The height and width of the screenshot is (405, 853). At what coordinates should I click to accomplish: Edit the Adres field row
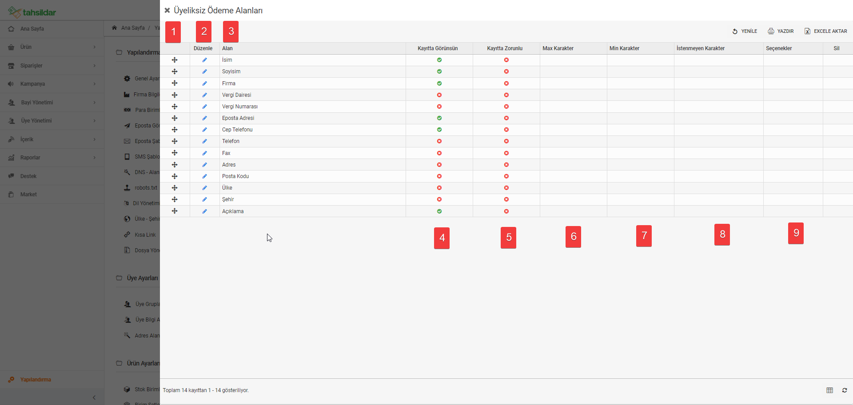(204, 165)
